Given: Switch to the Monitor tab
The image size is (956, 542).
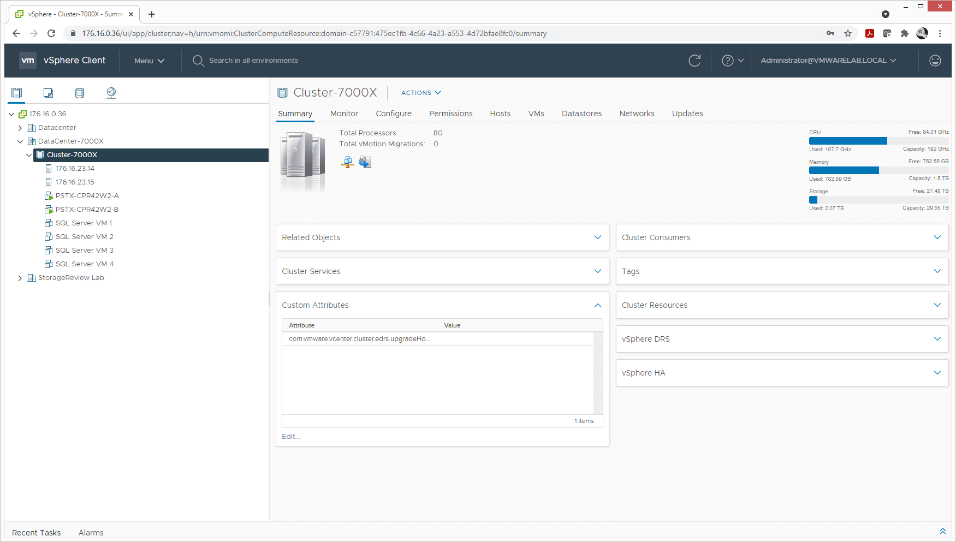Looking at the screenshot, I should 344,114.
